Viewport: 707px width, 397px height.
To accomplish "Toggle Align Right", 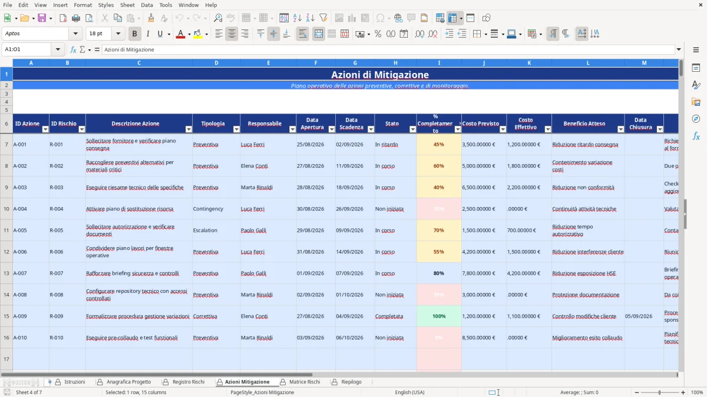I will click(x=245, y=34).
